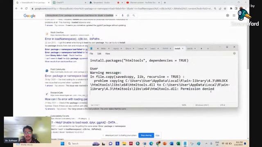Open Excel from taskbar
This screenshot has height=147, width=262.
pyautogui.click(x=178, y=143)
